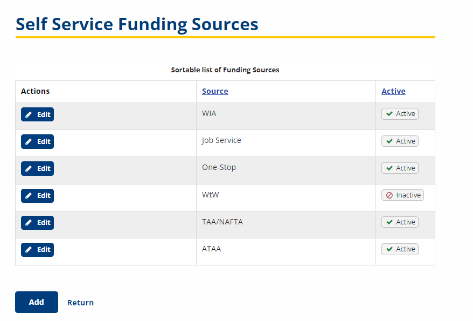Toggle the One-Stop Active status badge
This screenshot has width=473, height=321.
(400, 168)
